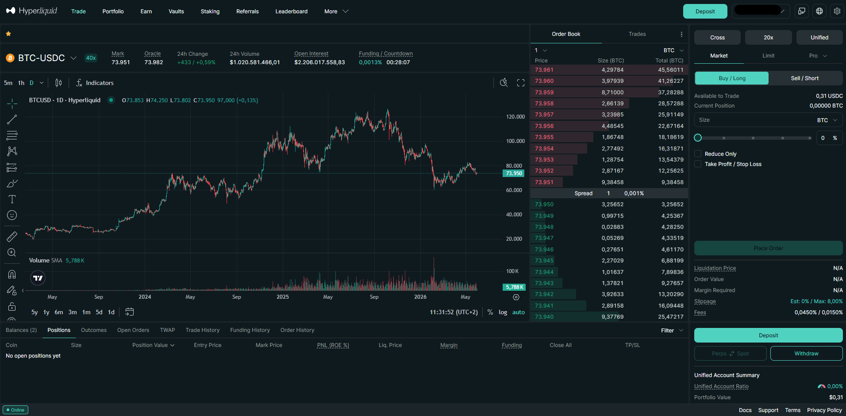Open chart axis settings gear

coord(516,297)
